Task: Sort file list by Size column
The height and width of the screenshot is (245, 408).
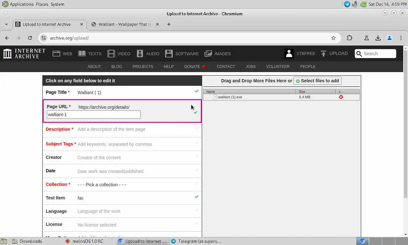Action: click(316, 92)
